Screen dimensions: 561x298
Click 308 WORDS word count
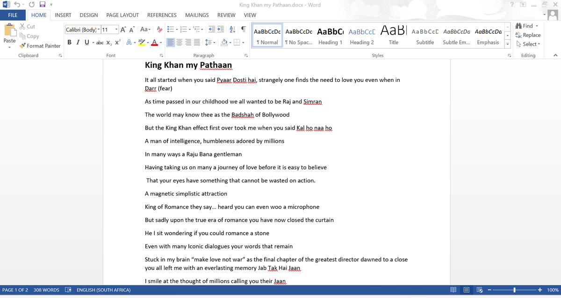[46, 290]
